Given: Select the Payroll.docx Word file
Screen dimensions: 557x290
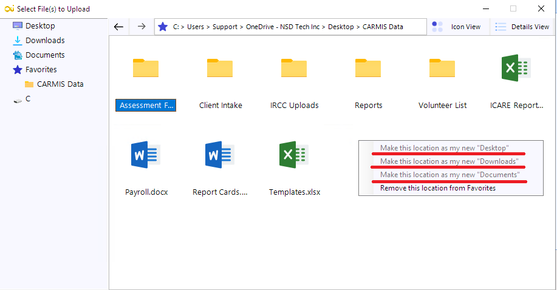Looking at the screenshot, I should point(146,155).
